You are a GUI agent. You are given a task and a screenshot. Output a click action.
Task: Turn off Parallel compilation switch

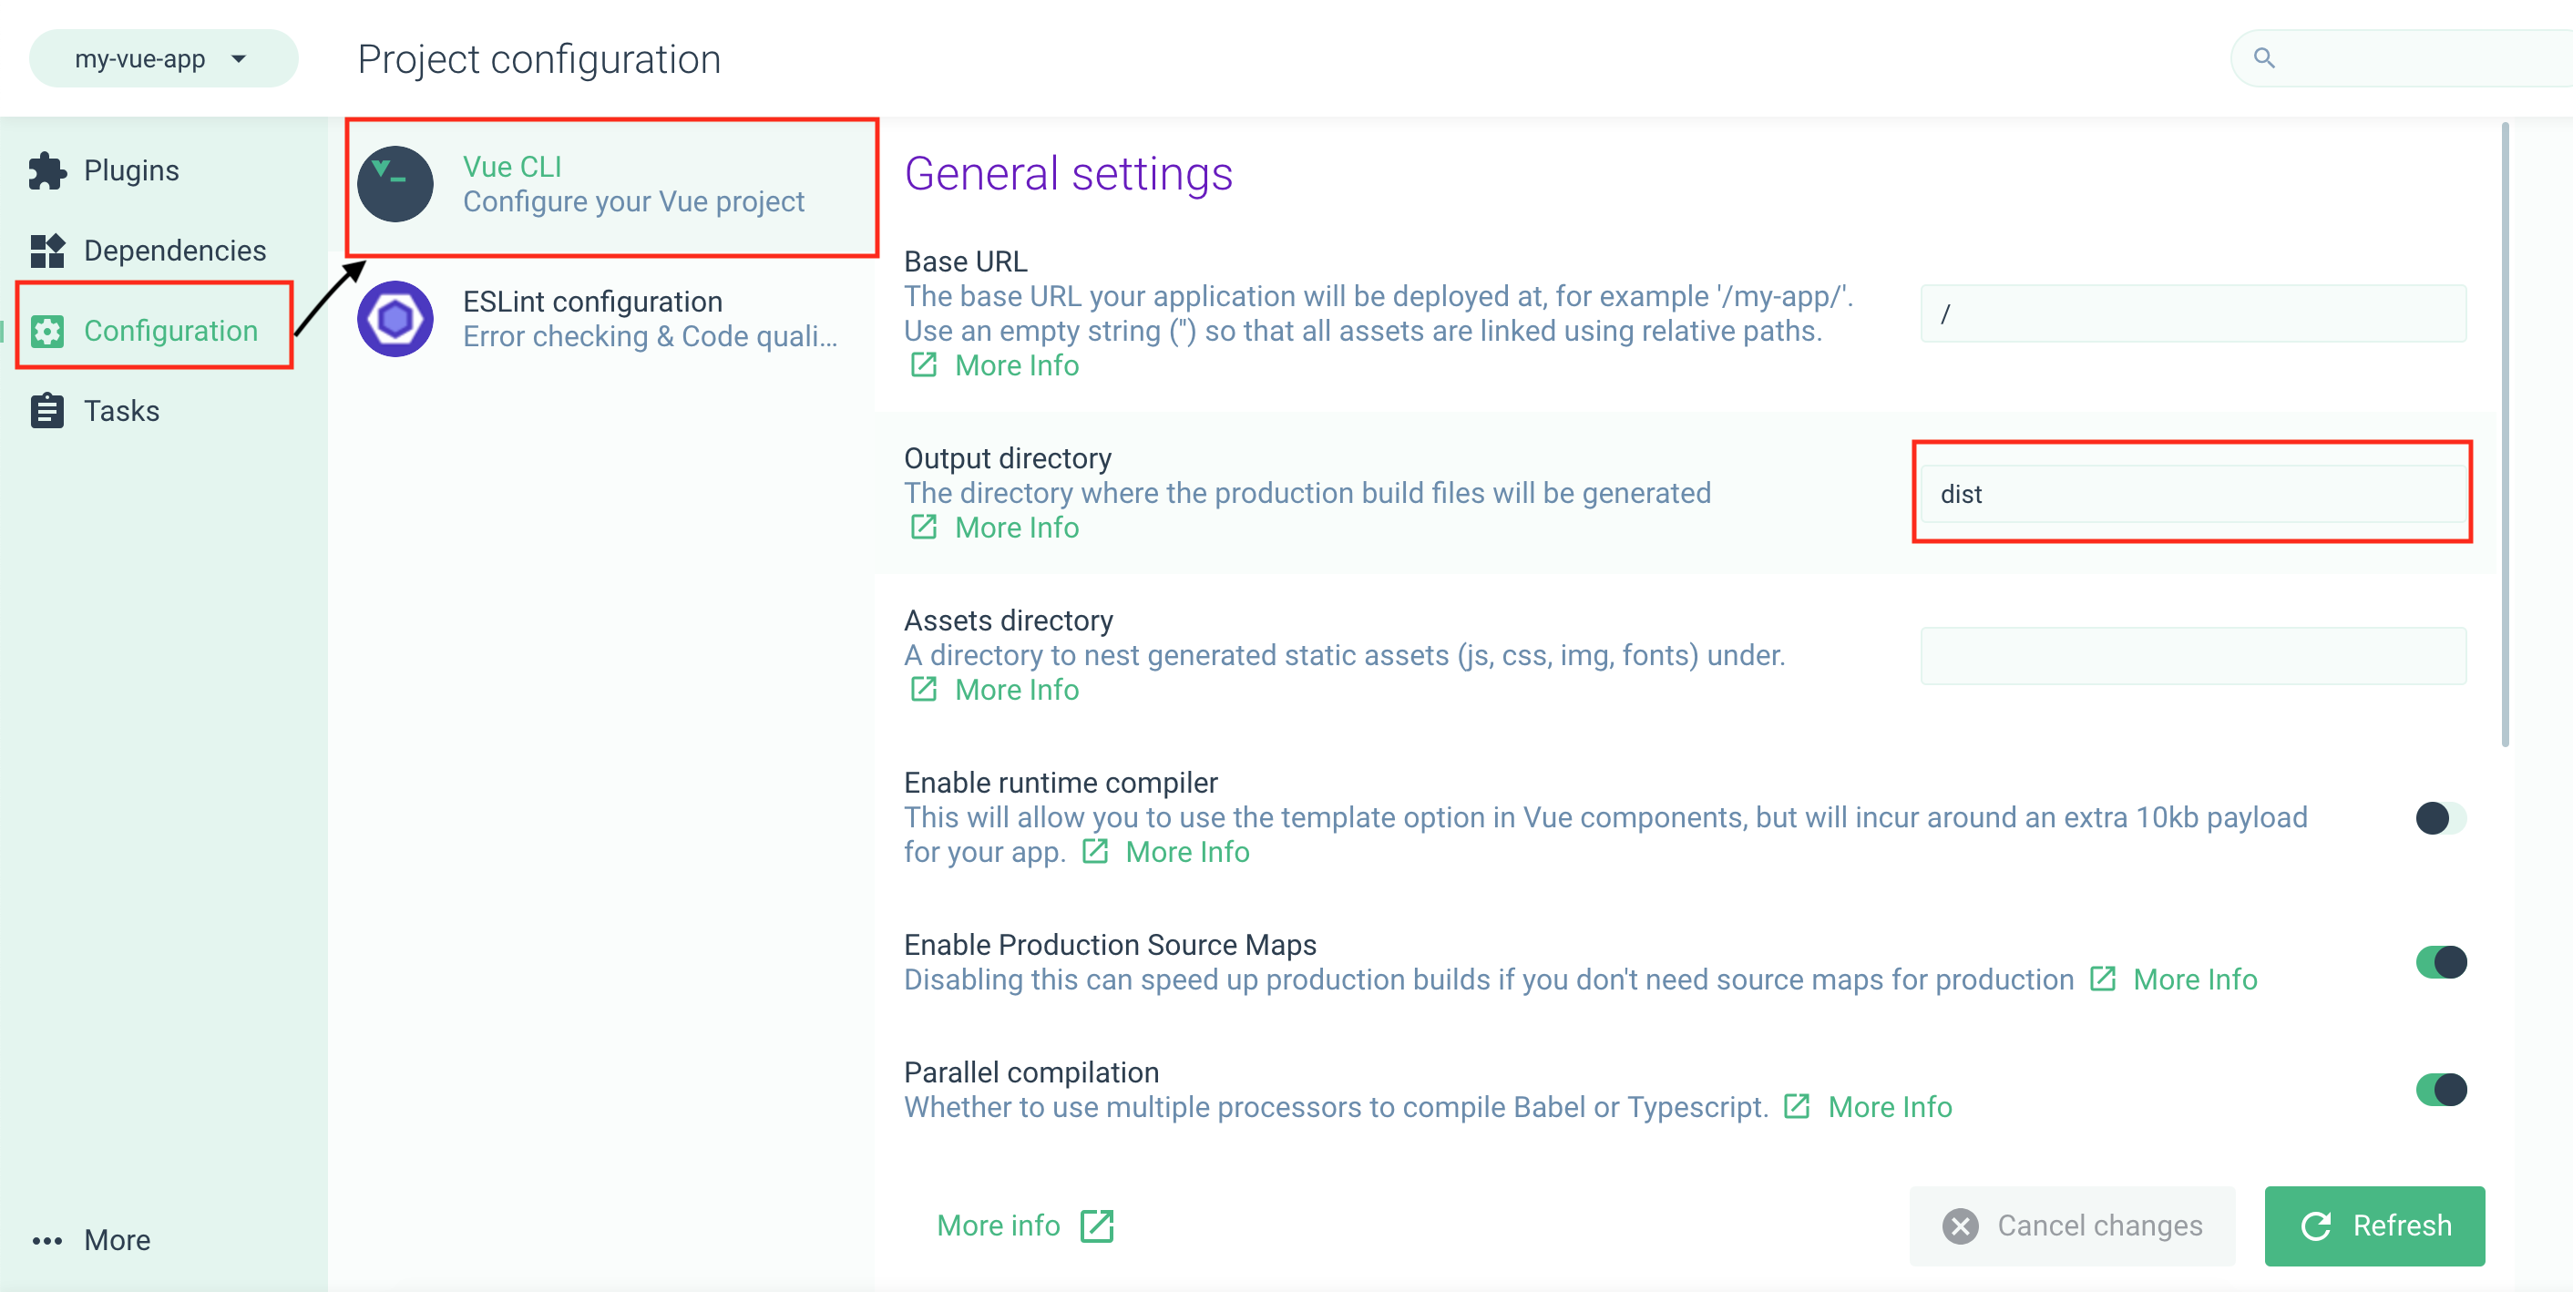coord(2441,1089)
